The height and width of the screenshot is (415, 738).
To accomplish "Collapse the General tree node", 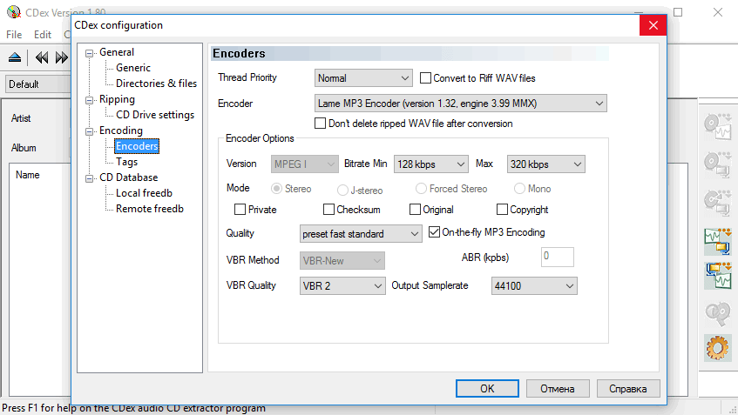I will (x=89, y=53).
